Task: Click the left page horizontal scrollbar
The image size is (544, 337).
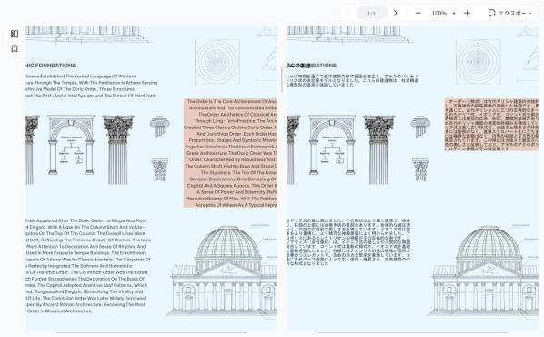Action: click(152, 332)
